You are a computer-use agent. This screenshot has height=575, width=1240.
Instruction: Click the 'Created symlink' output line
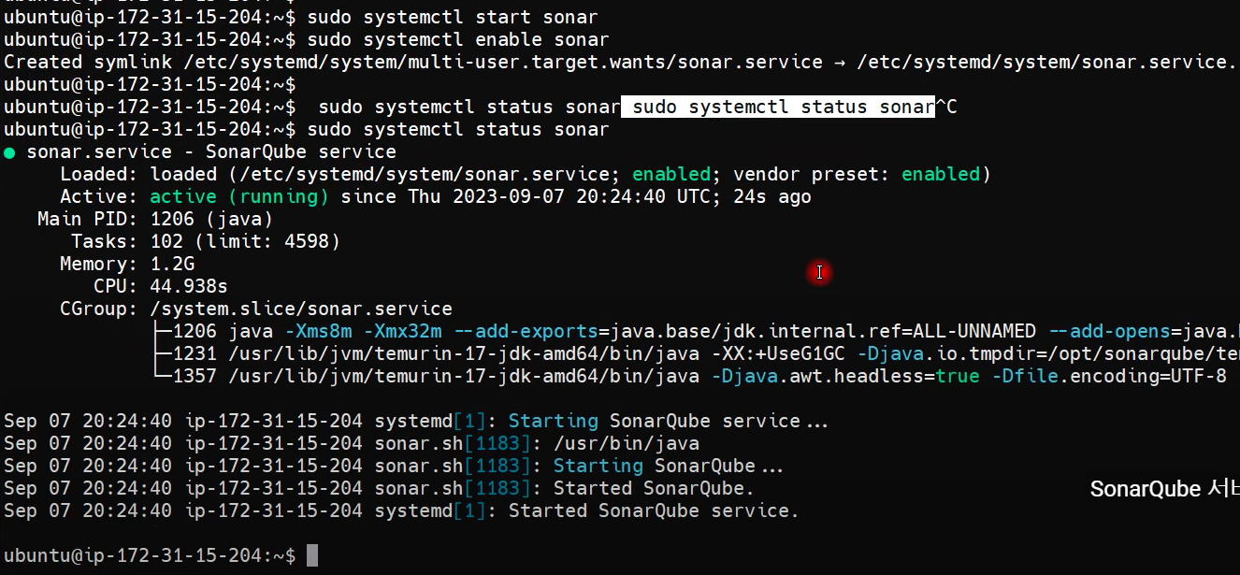point(620,62)
